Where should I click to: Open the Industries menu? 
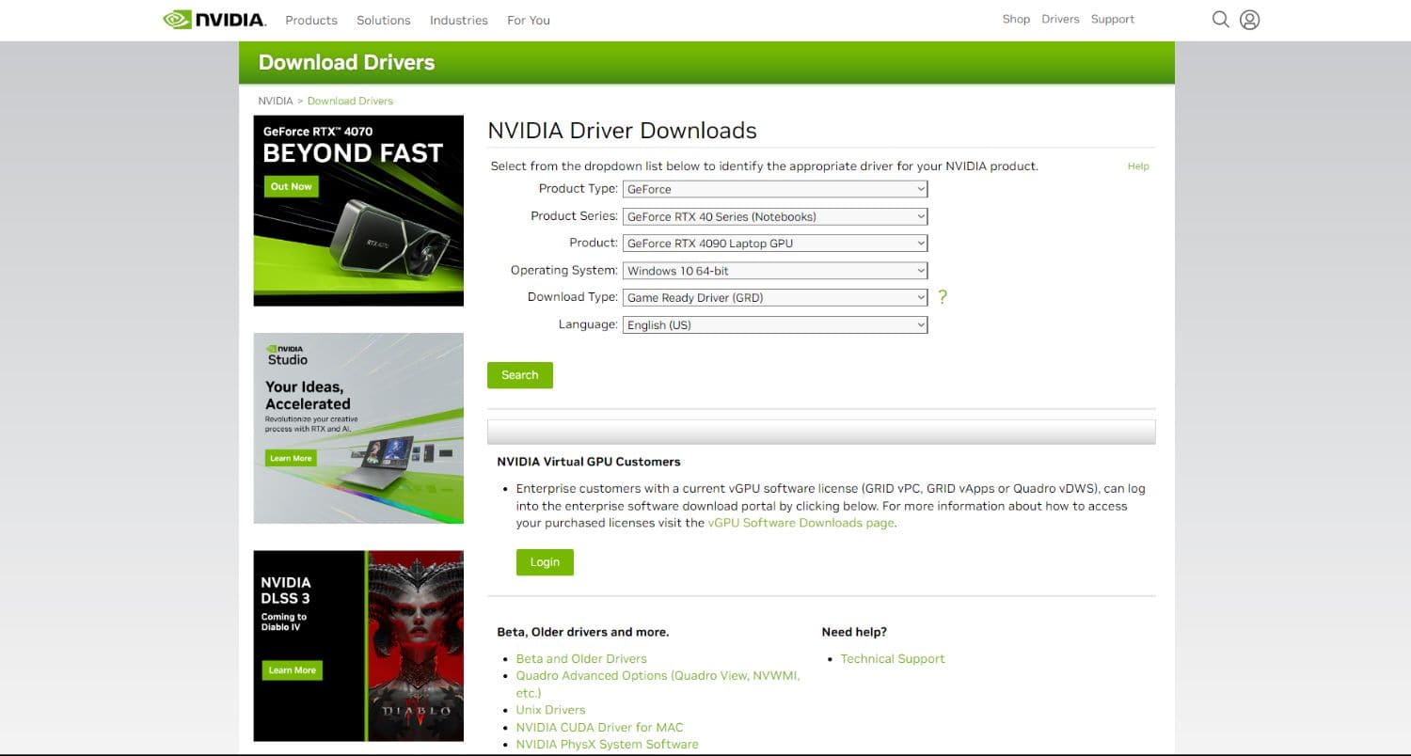[x=459, y=20]
